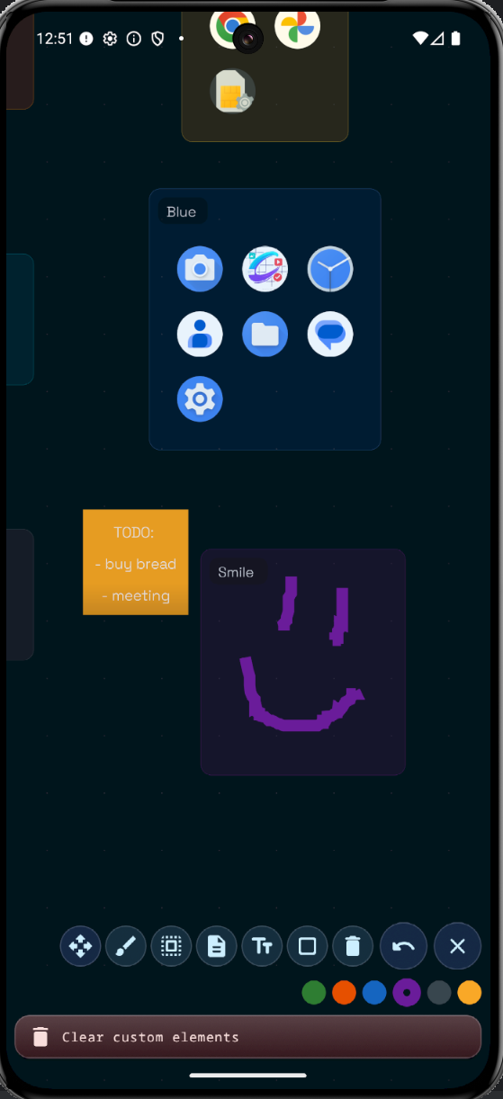Tap the status bar settings gear icon
This screenshot has width=503, height=1099.
click(110, 39)
